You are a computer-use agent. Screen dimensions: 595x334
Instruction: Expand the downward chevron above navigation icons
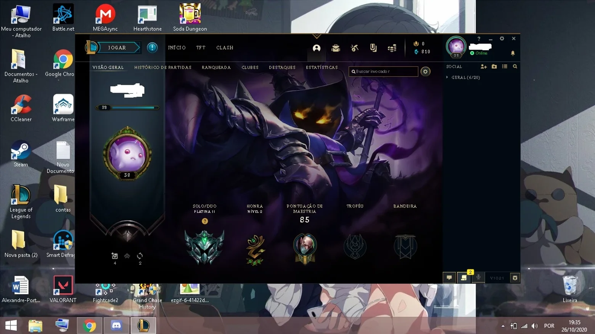317,37
